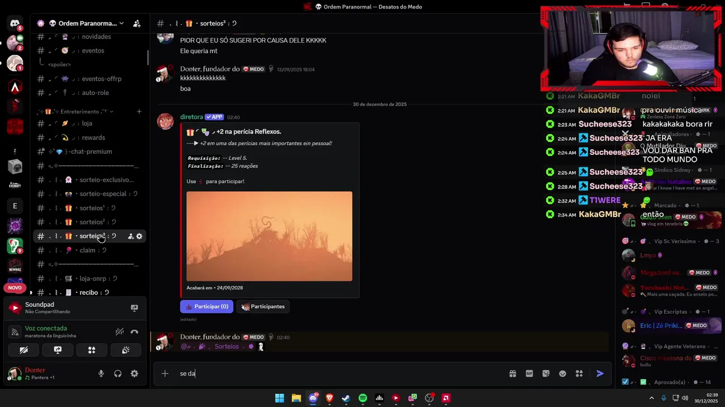Toggle noise suppression in voice panel
Screen dimensions: 725x407
[120, 332]
